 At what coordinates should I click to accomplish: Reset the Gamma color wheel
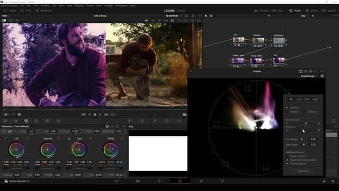tap(59, 138)
